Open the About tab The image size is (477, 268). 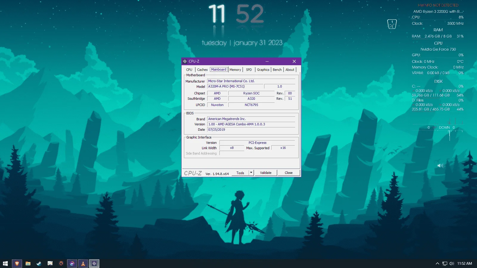(x=290, y=70)
